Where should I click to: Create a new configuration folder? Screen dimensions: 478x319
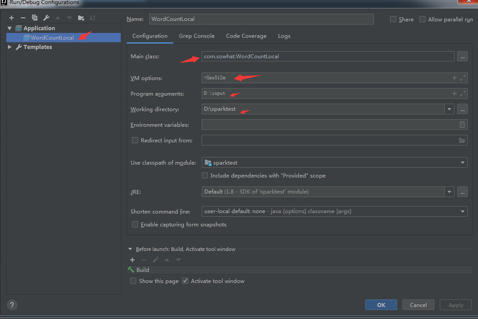point(81,18)
